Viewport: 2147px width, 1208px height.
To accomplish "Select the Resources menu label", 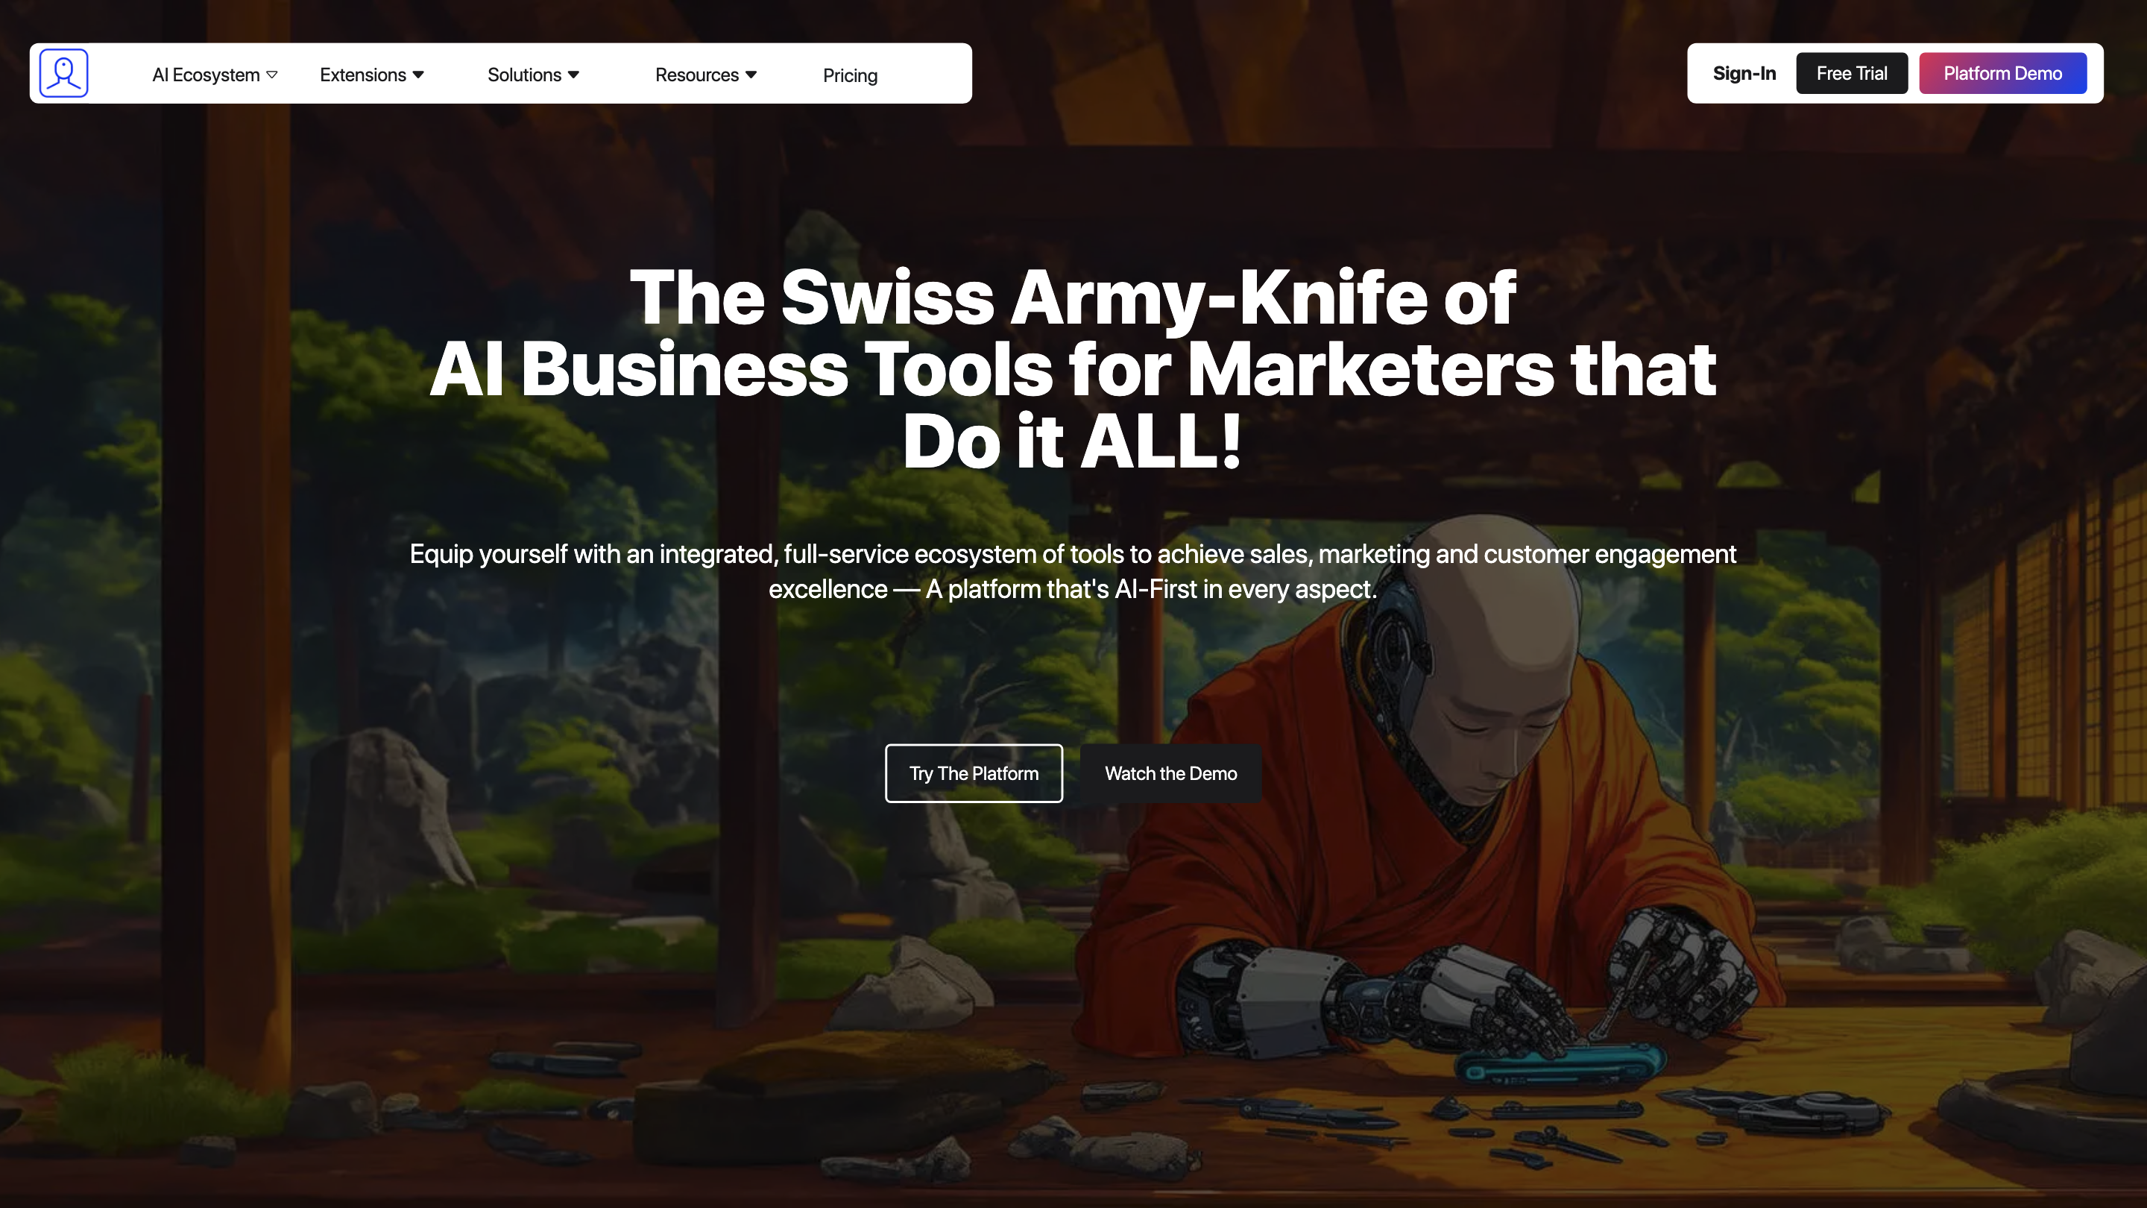I will (x=697, y=75).
